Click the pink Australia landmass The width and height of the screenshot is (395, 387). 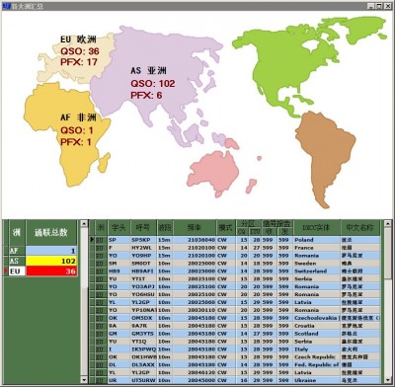point(214,173)
